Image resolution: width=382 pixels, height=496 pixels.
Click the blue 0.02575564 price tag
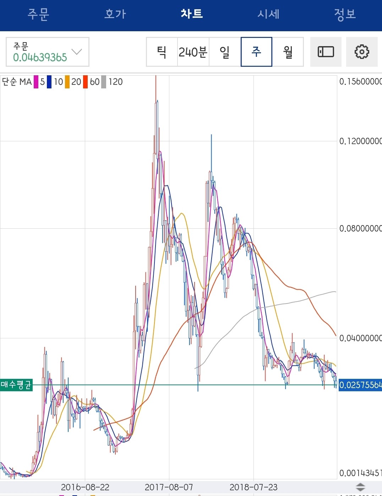[x=360, y=385]
